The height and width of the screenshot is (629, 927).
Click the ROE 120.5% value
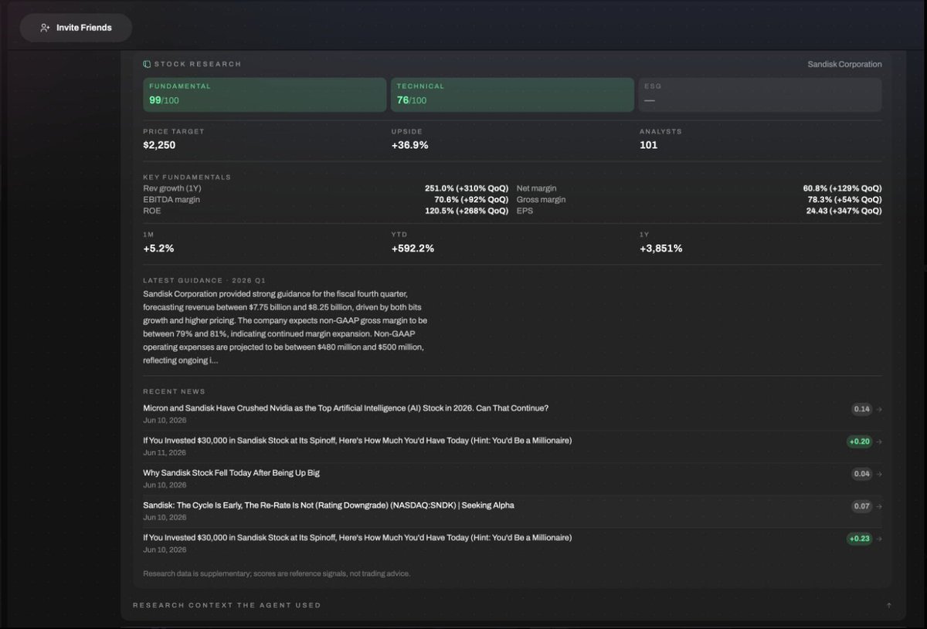pyautogui.click(x=467, y=211)
